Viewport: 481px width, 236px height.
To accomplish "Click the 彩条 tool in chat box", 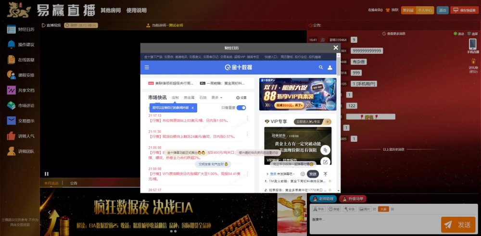I will click(350, 209).
